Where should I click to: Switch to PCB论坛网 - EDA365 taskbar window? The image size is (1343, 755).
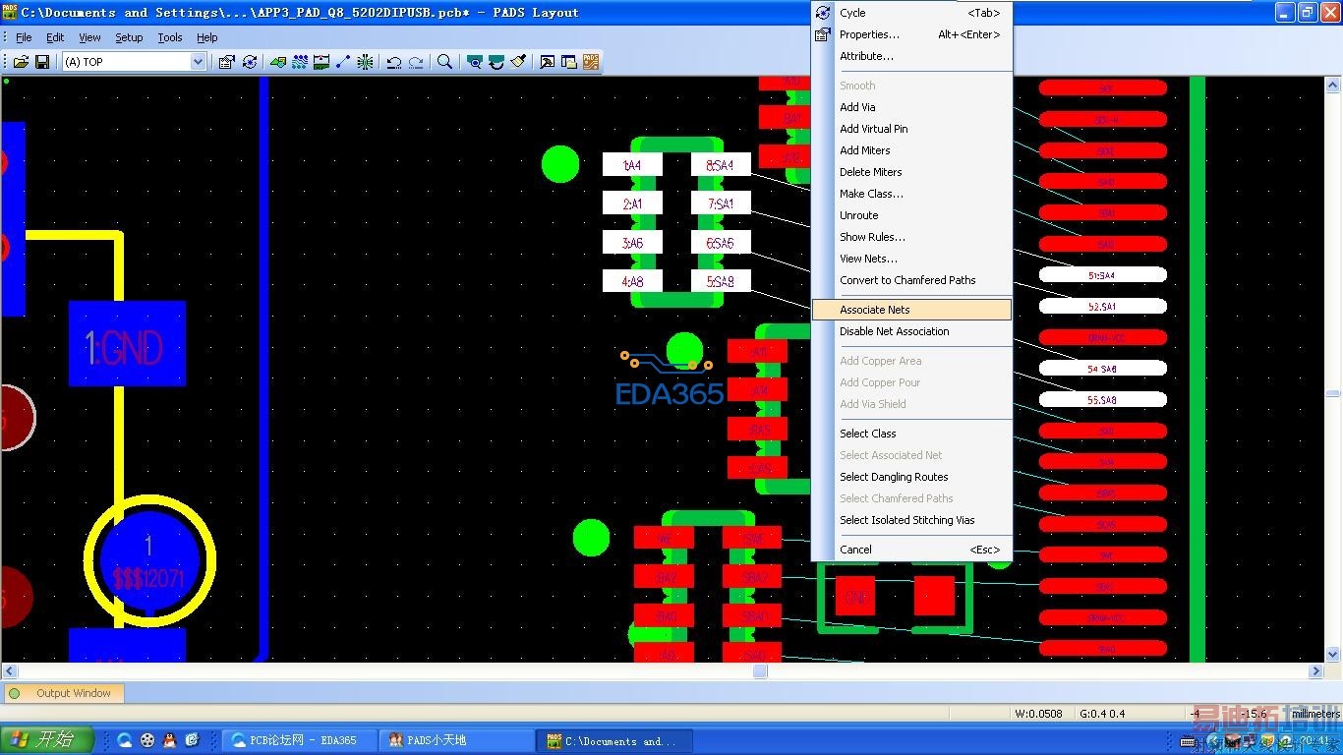[x=299, y=740]
